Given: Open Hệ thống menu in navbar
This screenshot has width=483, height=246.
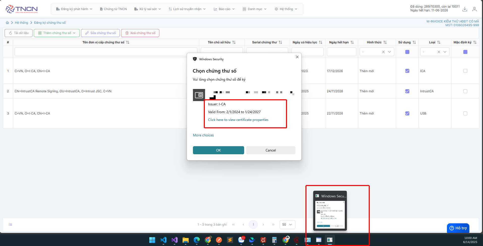Looking at the screenshot, I should pos(286,9).
